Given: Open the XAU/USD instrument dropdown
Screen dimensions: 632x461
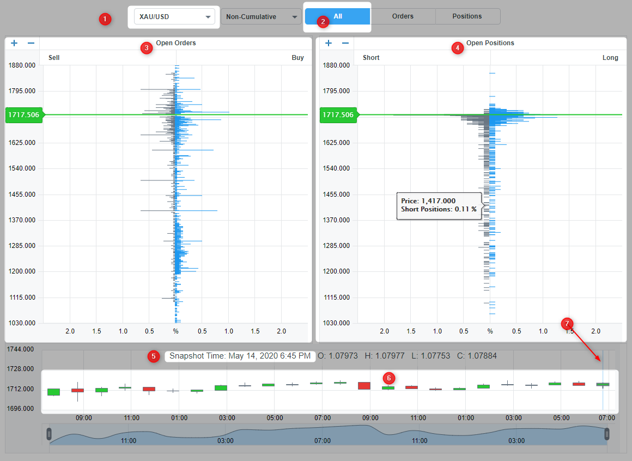Looking at the screenshot, I should (x=174, y=17).
